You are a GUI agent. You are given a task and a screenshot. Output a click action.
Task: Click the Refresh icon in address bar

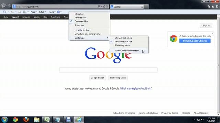point(104,6)
